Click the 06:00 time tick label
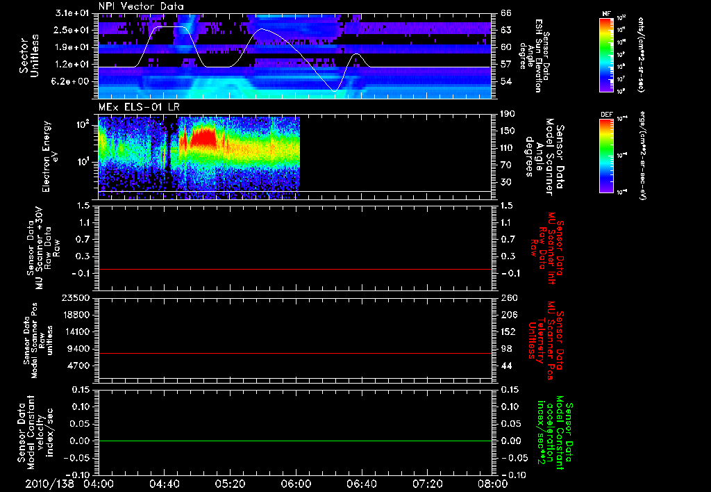 296,484
